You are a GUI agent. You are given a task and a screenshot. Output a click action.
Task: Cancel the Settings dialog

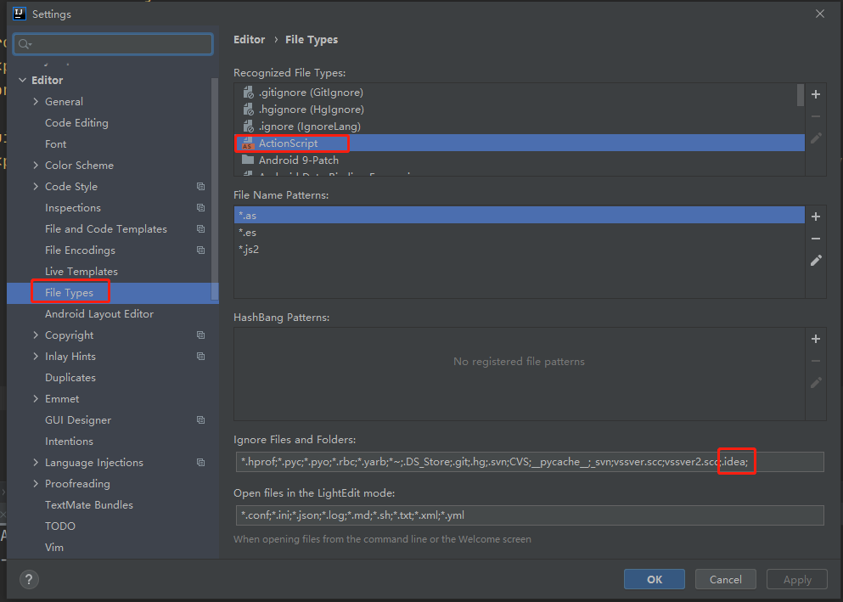(725, 579)
